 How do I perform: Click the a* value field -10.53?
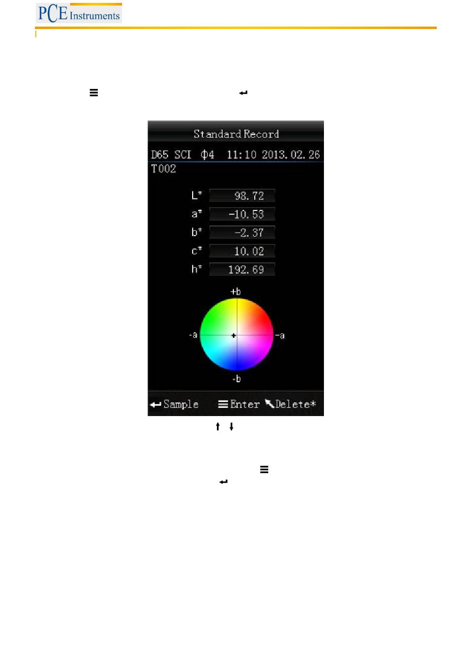click(x=242, y=214)
